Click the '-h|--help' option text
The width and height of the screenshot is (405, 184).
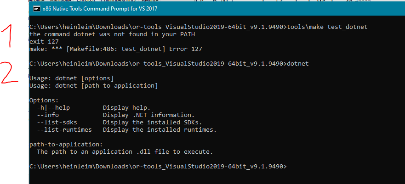pos(53,107)
